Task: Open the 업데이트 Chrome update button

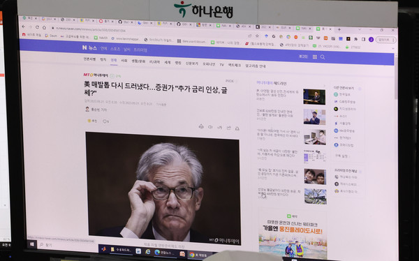Action: click(385, 40)
